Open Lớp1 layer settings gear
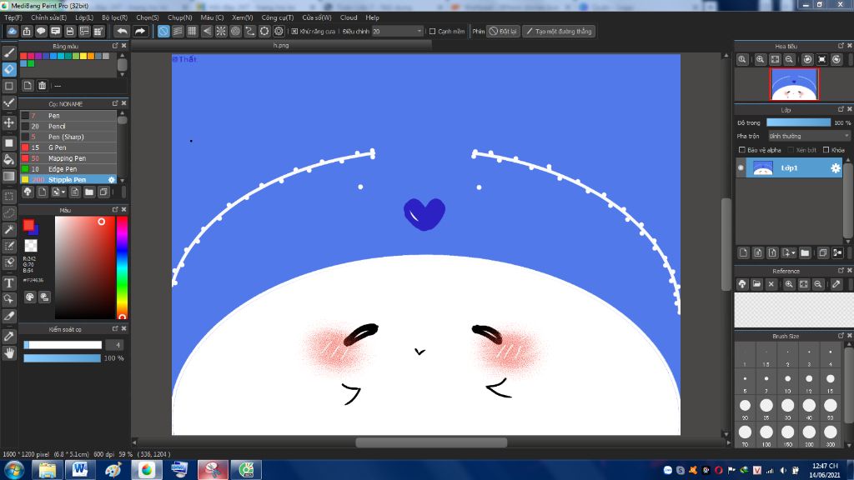Screen dimensions: 854x480 835,168
